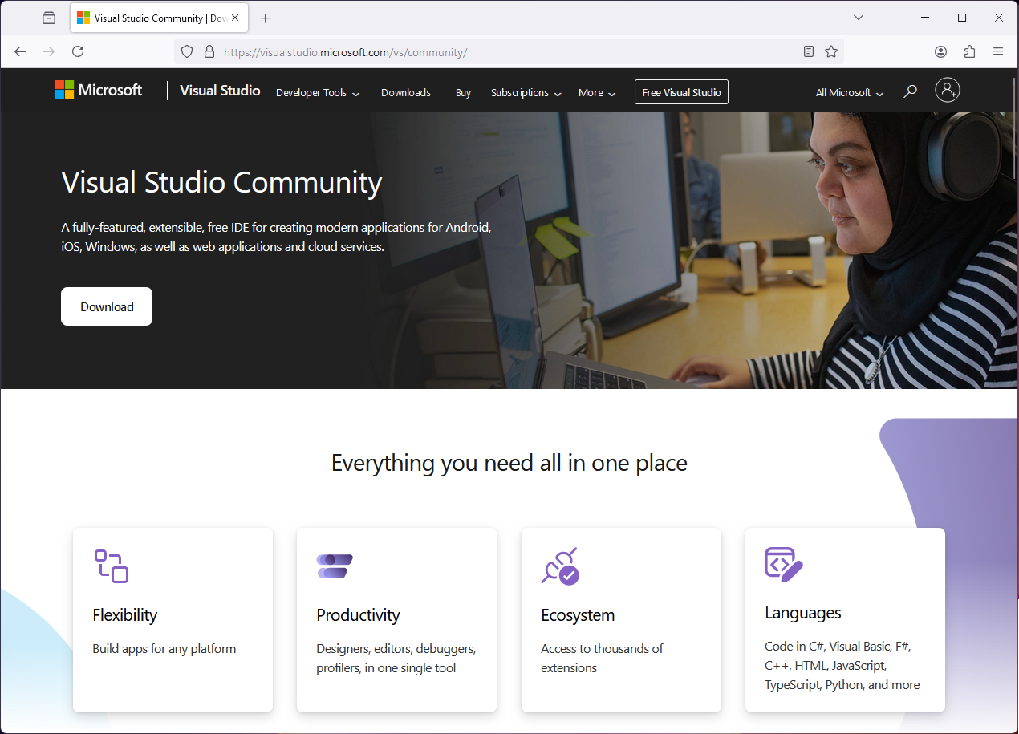Open the All Microsoft dropdown

[849, 93]
